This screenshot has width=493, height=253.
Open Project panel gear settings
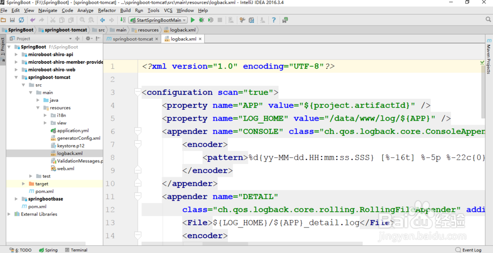pos(88,38)
